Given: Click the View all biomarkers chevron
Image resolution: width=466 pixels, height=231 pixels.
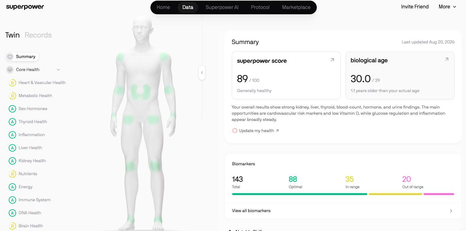Looking at the screenshot, I should point(451,211).
